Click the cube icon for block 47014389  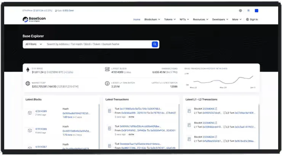[x=30, y=113]
